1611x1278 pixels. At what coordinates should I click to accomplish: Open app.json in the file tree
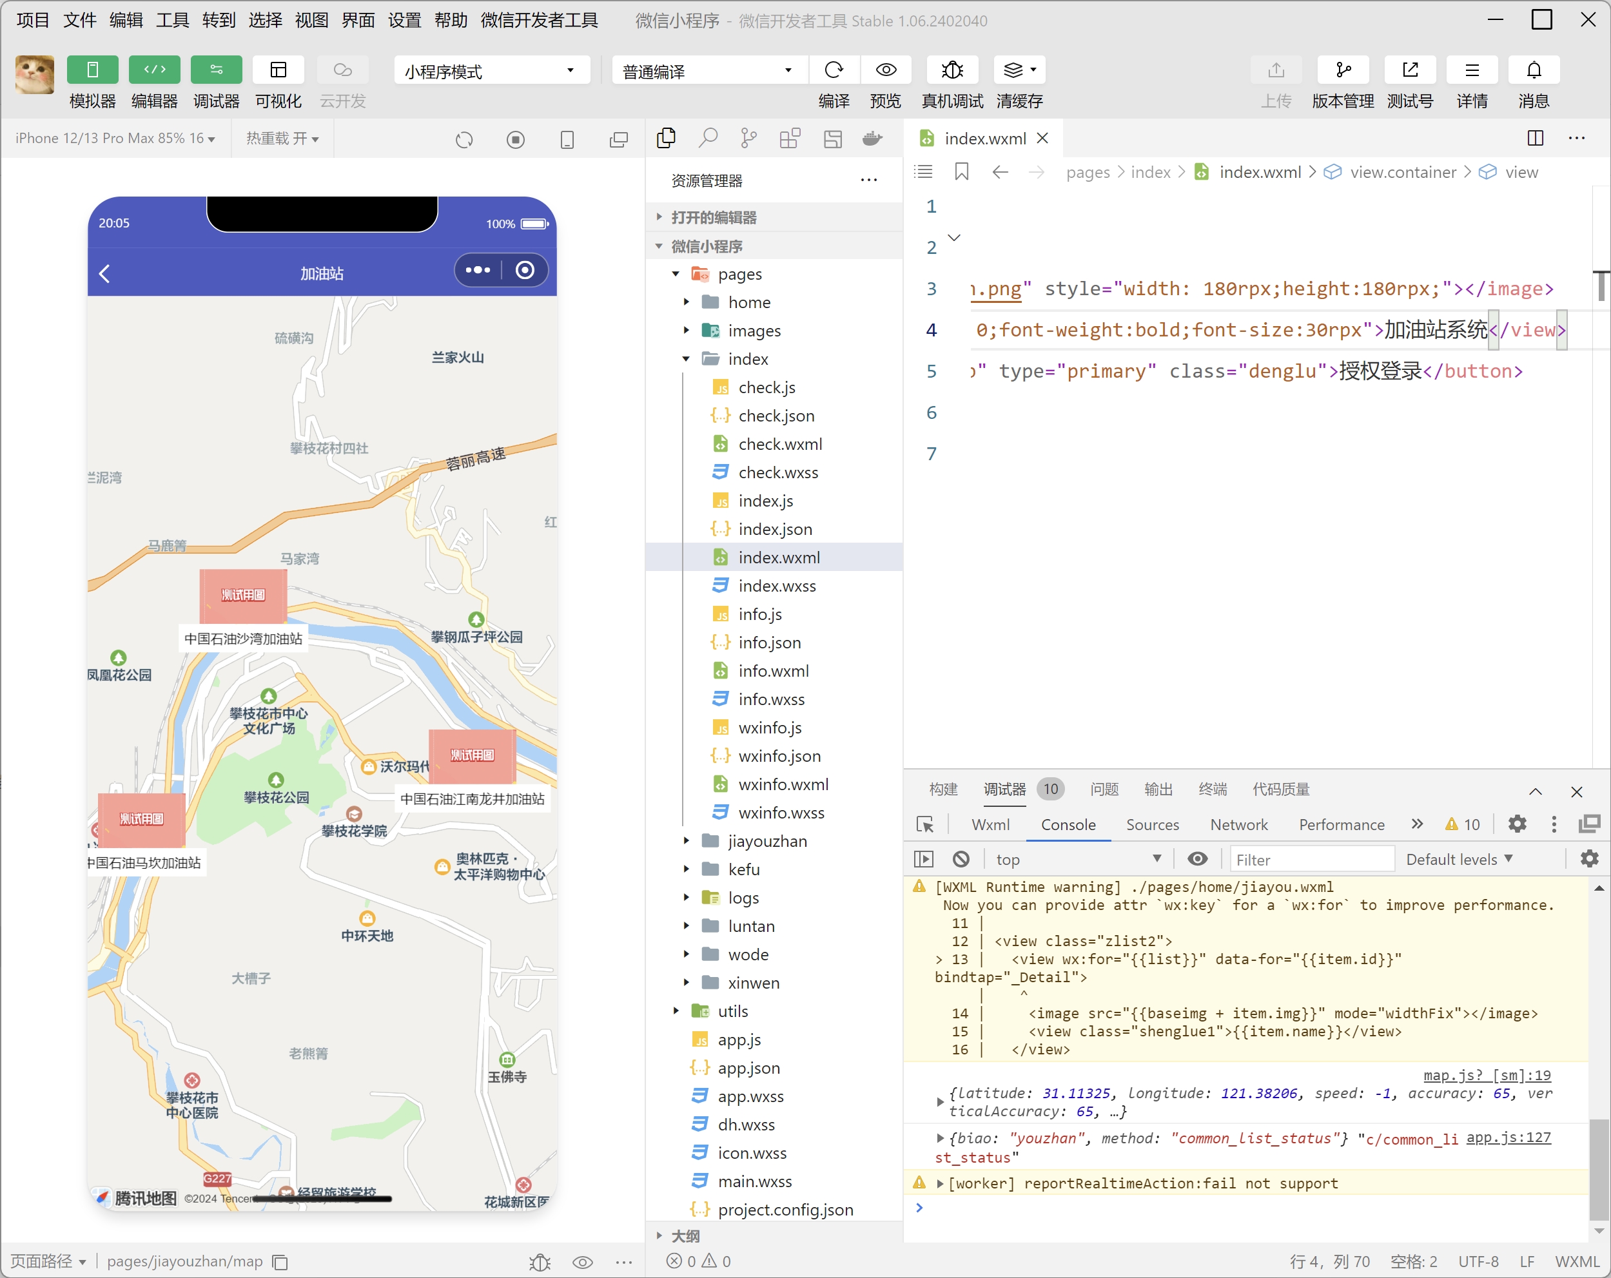click(x=748, y=1068)
